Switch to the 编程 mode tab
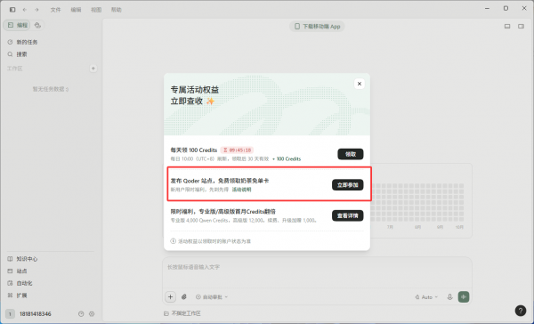 tap(17, 25)
